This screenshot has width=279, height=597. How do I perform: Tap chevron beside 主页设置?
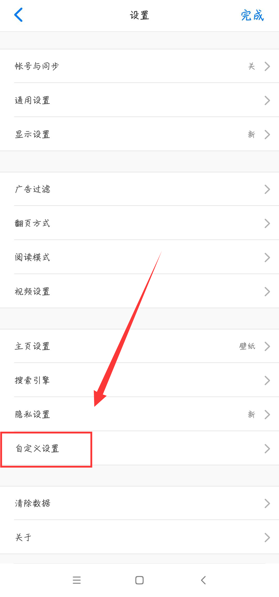267,346
